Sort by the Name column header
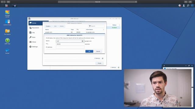 (47, 30)
